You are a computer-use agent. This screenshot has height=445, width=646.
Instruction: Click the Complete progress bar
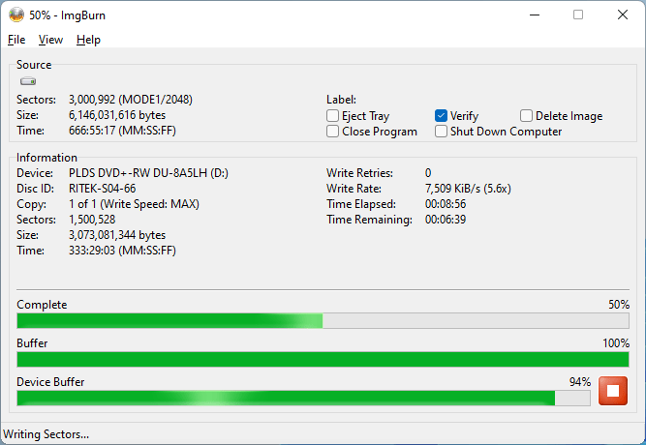point(323,320)
